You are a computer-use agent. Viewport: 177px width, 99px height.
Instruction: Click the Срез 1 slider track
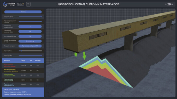pos(30,51)
